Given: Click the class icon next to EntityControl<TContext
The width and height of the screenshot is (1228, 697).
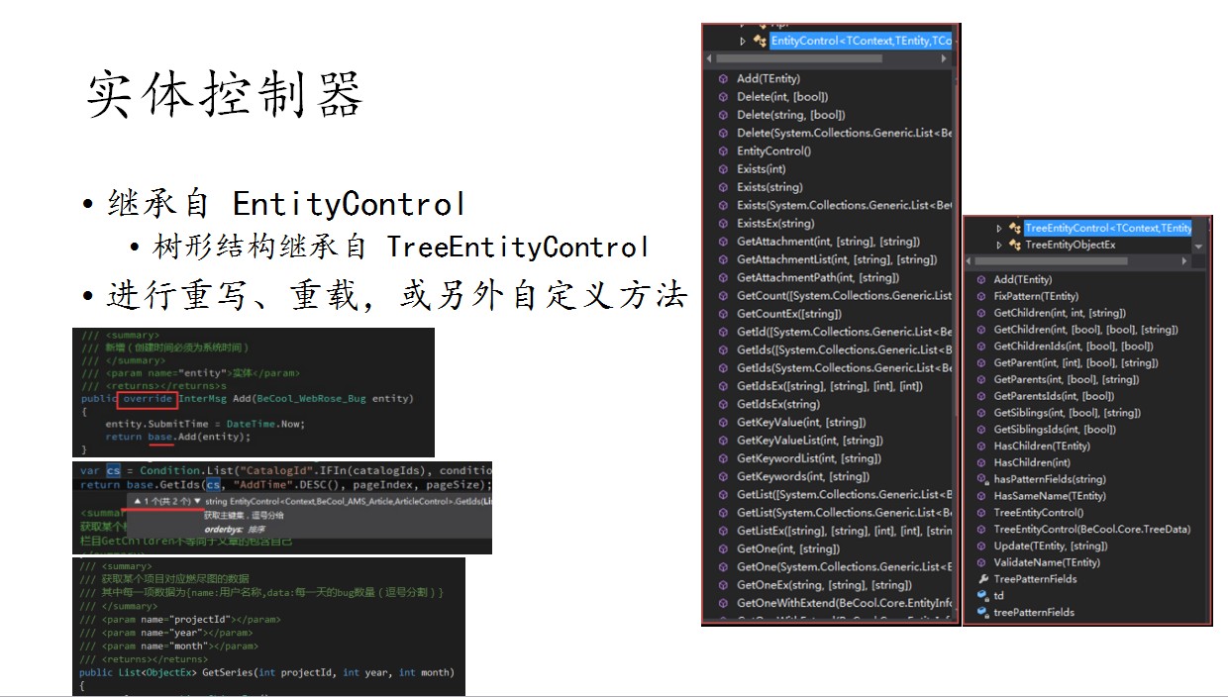Looking at the screenshot, I should pos(760,41).
